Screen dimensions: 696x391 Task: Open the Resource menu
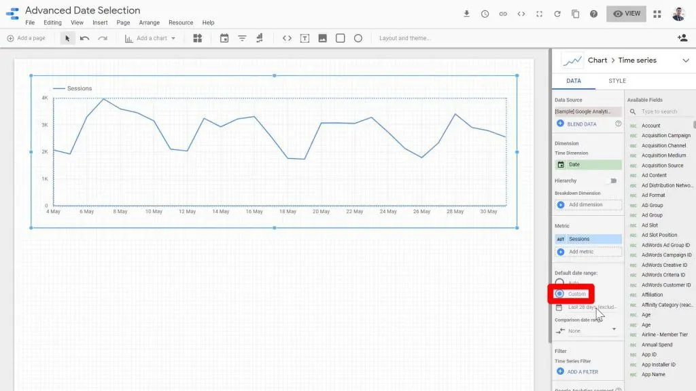tap(181, 22)
